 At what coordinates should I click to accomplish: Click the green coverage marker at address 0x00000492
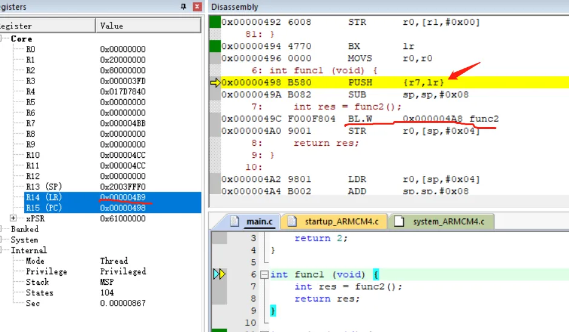[214, 22]
